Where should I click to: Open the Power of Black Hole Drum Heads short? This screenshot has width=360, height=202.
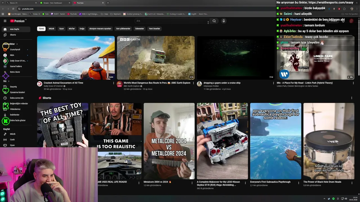click(x=329, y=141)
